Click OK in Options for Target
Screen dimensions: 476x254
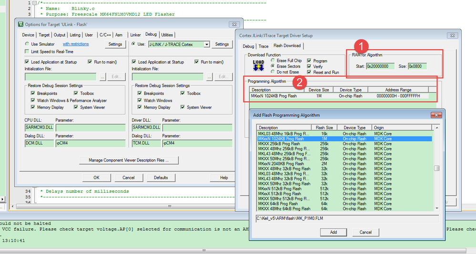[97, 178]
